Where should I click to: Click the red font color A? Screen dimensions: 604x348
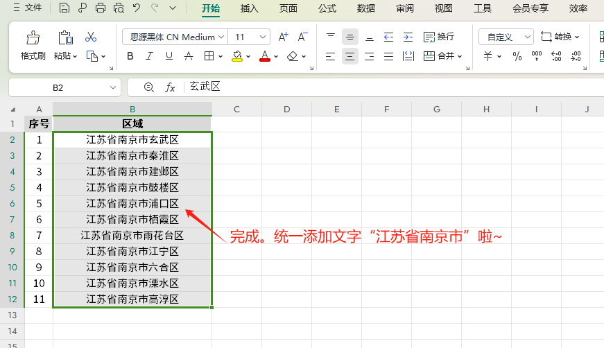point(265,56)
